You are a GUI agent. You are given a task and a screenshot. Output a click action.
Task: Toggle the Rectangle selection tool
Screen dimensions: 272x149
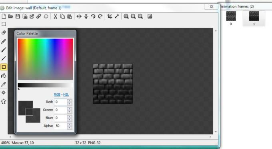[x=4, y=24]
